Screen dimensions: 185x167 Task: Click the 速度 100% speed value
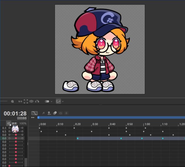[x=23, y=124]
